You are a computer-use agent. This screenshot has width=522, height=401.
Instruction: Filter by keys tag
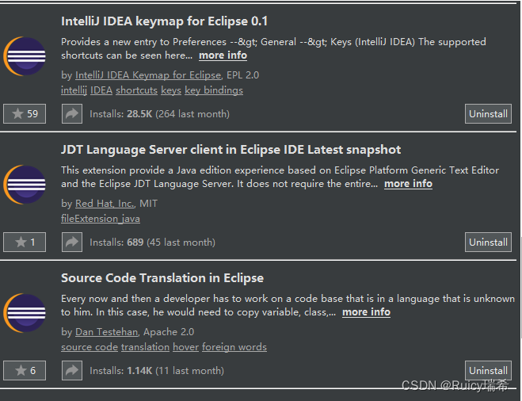tap(171, 90)
